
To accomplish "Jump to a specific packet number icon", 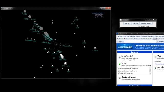I will pyautogui.click(x=146, y=39).
